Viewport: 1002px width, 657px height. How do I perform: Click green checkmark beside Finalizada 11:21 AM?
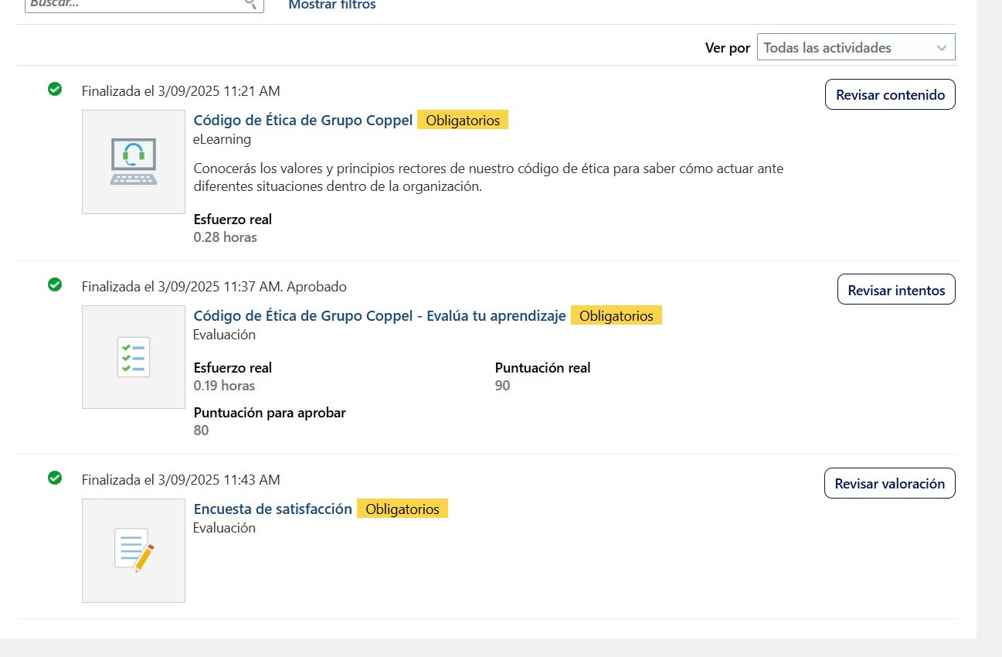pos(55,90)
